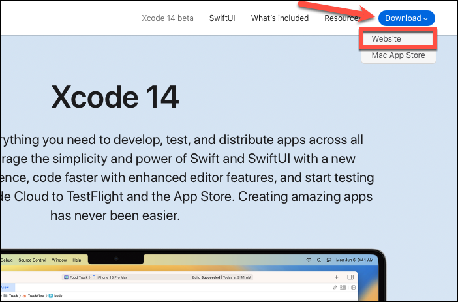Image resolution: width=458 pixels, height=302 pixels.
Task: Go to the What's included section
Action: [x=279, y=18]
